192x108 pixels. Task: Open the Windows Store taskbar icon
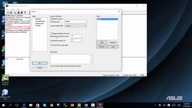click(x=37, y=105)
